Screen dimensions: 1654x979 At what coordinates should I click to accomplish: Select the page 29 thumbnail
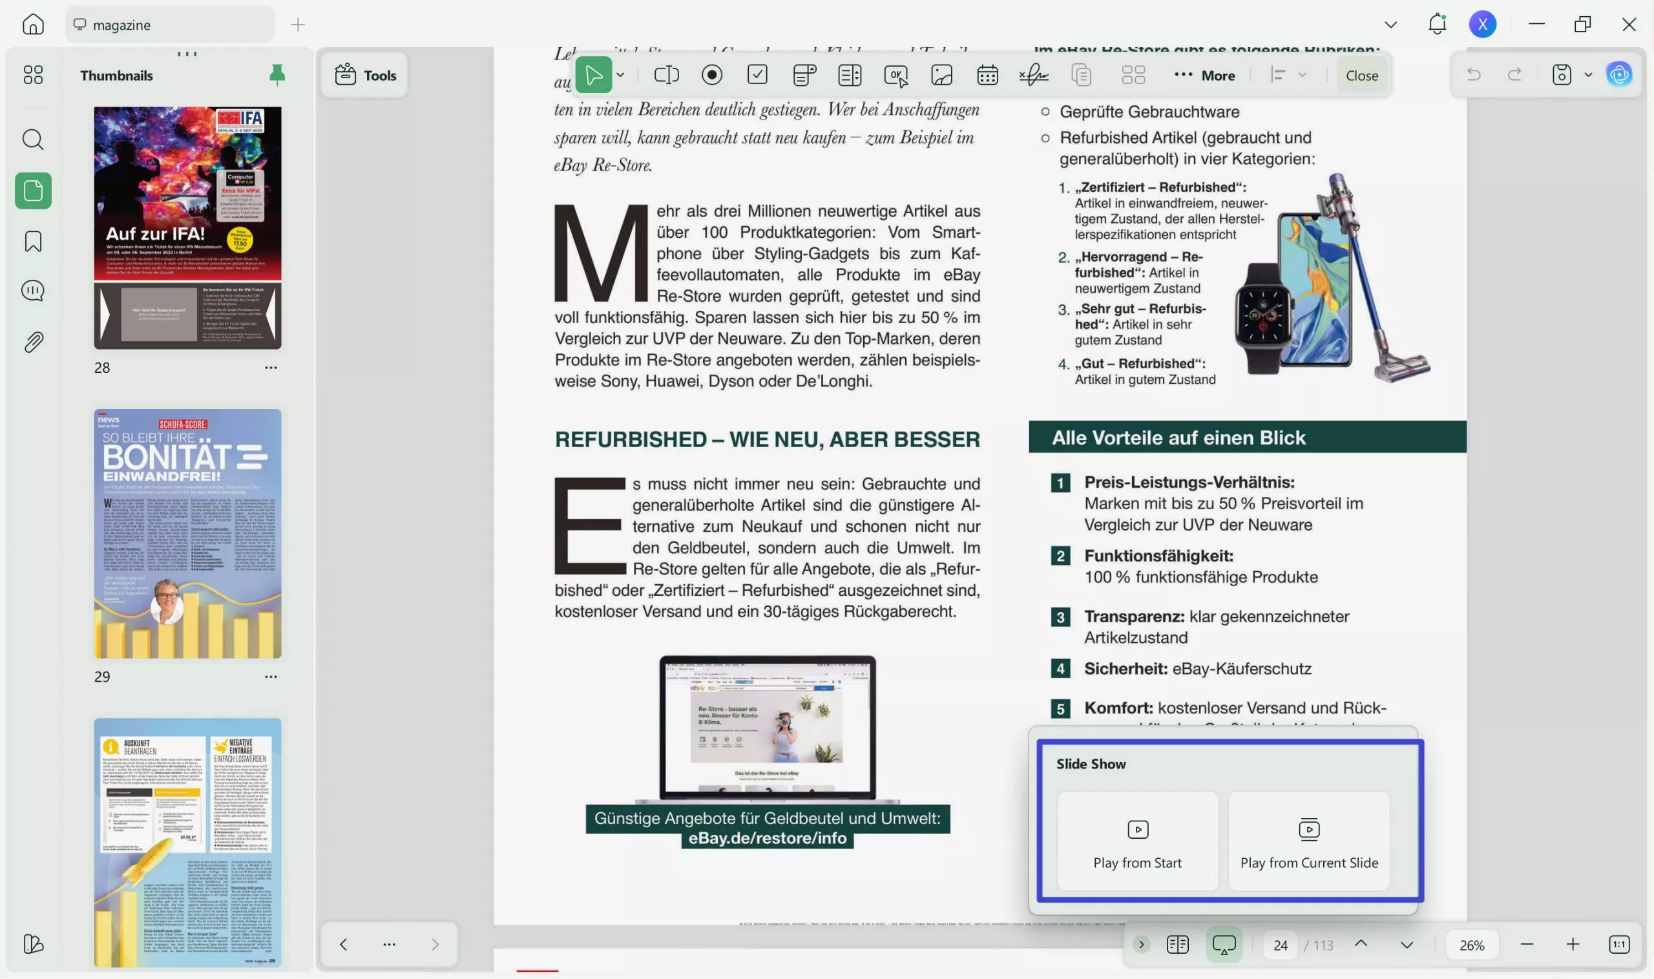pos(187,532)
